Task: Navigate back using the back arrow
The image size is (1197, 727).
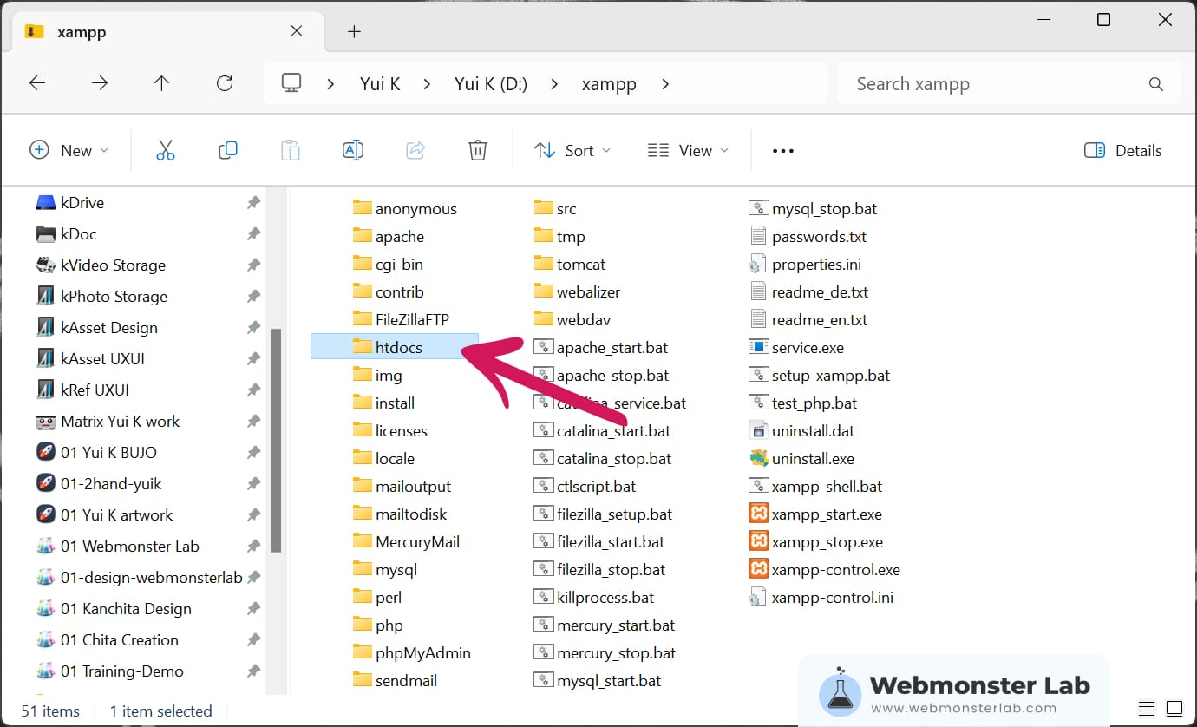Action: pyautogui.click(x=37, y=83)
